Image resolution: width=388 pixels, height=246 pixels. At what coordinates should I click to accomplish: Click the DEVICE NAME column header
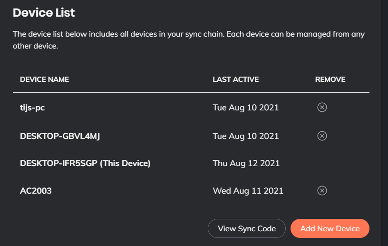44,79
